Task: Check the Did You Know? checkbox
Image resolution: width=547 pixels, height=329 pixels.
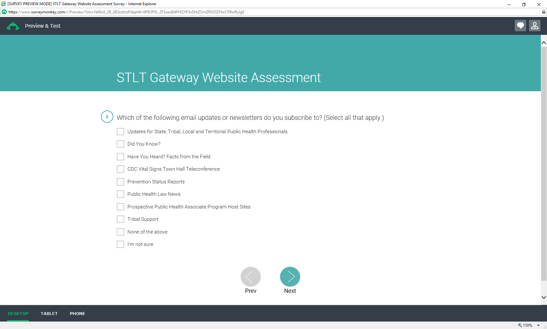Action: point(120,144)
